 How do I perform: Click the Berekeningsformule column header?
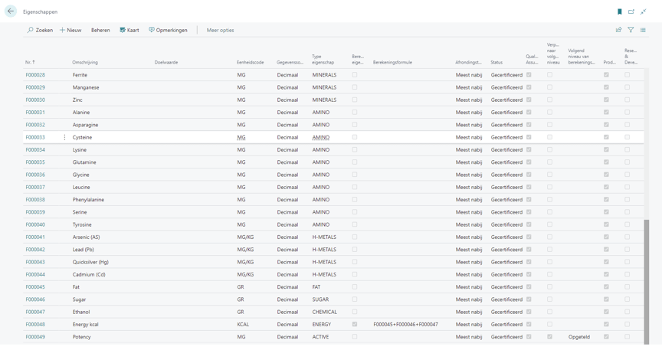tap(392, 62)
